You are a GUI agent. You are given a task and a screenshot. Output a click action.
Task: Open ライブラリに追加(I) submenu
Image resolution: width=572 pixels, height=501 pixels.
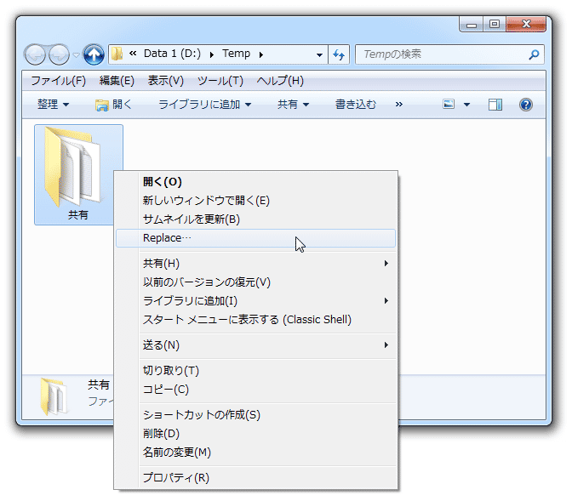[255, 301]
